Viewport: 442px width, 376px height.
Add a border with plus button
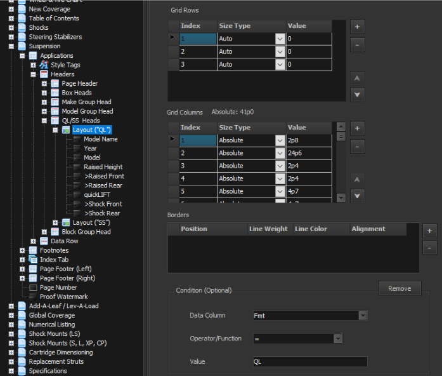click(x=429, y=231)
